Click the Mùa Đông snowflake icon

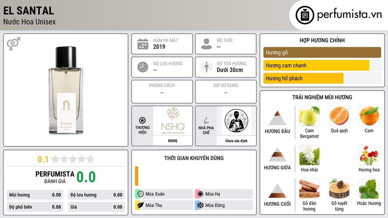click(200, 205)
